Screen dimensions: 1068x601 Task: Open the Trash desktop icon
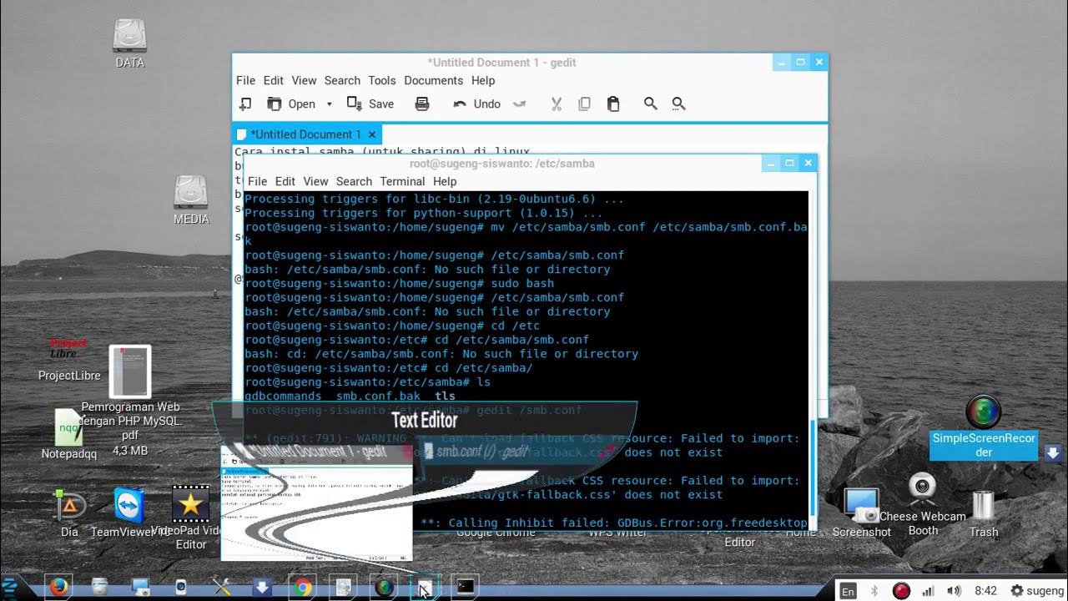[x=984, y=513]
